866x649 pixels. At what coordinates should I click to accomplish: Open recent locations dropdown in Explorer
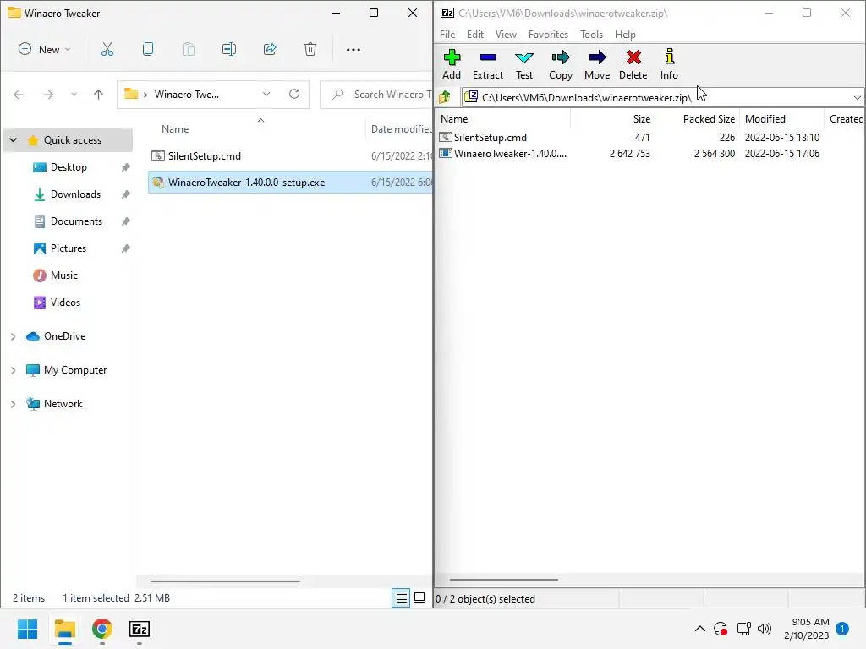pyautogui.click(x=74, y=95)
